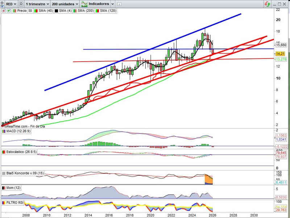The image size is (290, 218).
Task: Open the MACD (12 26 9) panel label
Action: pos(18,131)
